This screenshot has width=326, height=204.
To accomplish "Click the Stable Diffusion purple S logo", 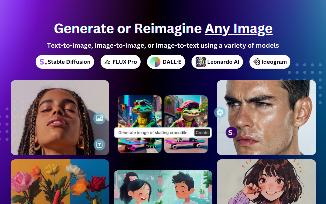I will click(43, 62).
